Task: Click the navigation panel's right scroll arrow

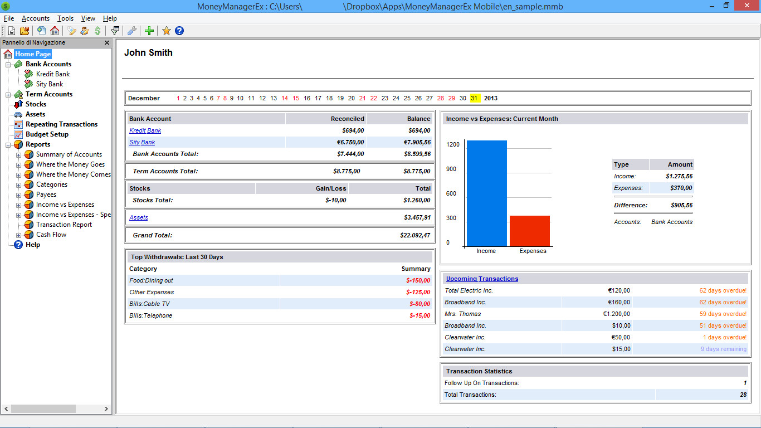Action: tap(107, 408)
